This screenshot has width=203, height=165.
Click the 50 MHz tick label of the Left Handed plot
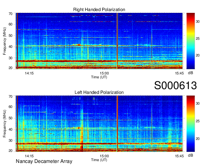[x=10, y=118]
